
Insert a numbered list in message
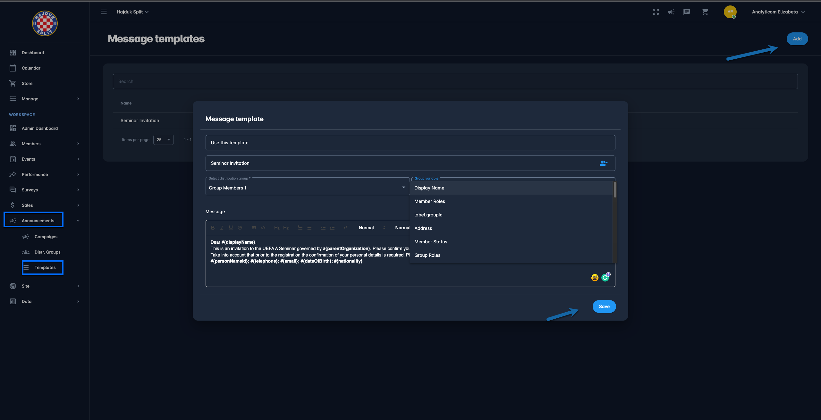(x=300, y=228)
